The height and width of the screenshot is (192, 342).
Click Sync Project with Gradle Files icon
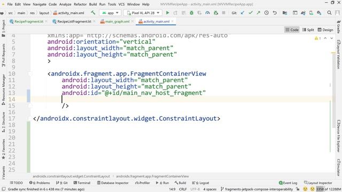click(303, 13)
